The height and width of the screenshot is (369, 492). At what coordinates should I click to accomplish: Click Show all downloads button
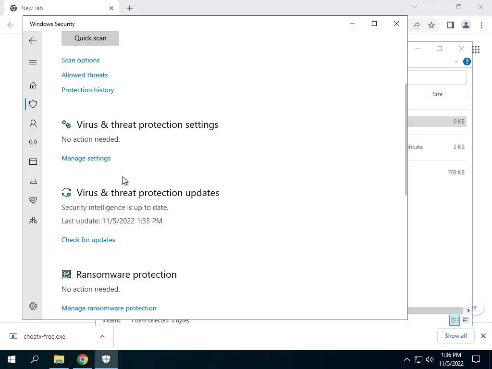coord(455,336)
